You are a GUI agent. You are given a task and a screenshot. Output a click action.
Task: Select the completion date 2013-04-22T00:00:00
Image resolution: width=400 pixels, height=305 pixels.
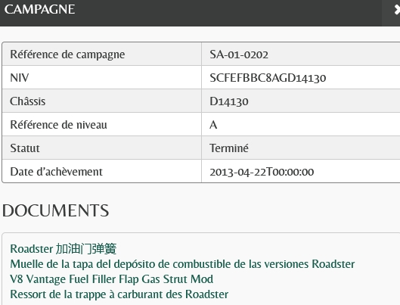(262, 172)
